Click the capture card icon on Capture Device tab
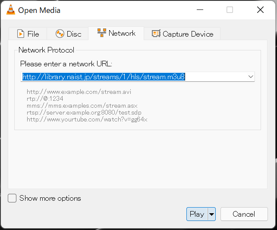 coord(156,34)
